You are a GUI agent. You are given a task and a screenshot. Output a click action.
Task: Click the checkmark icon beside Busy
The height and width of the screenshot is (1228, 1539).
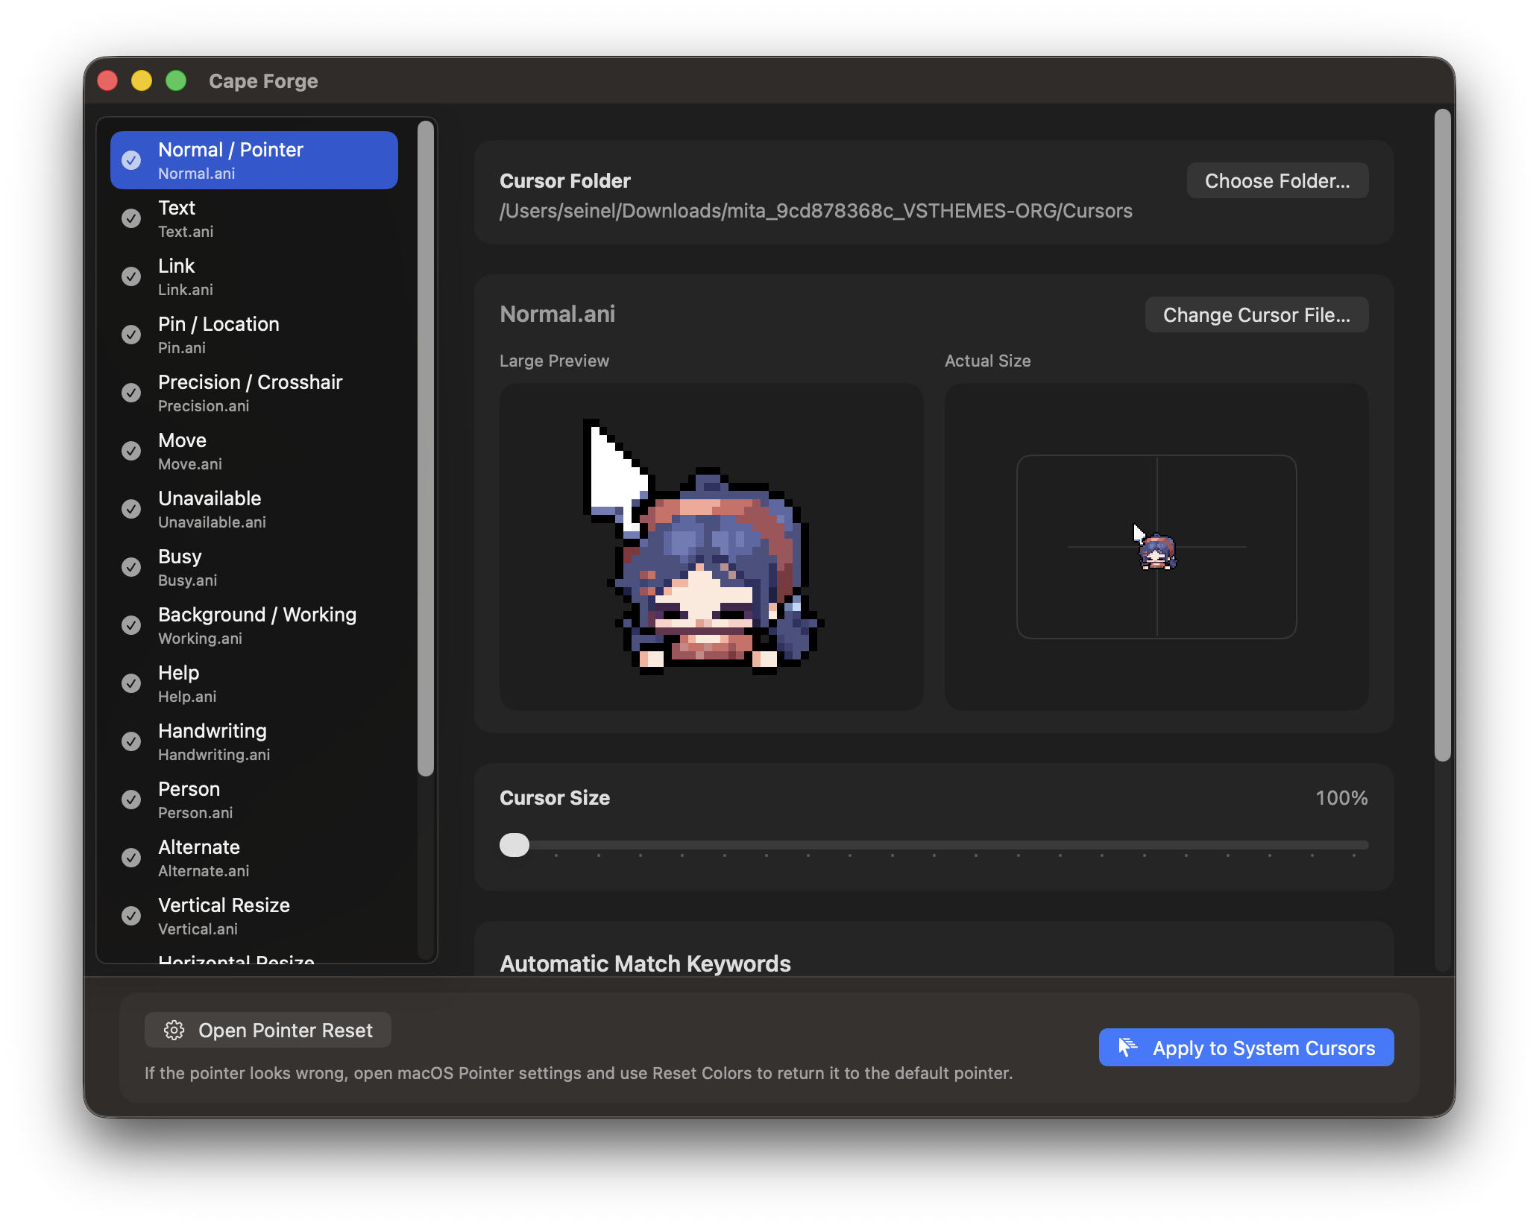(131, 567)
